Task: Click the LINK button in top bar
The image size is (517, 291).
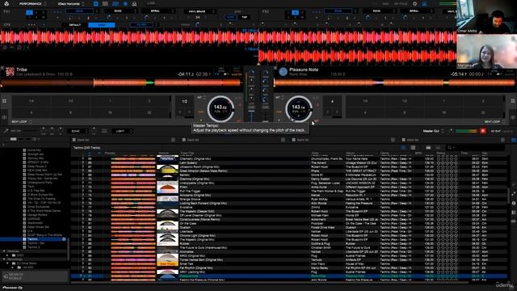Action: [x=151, y=3]
